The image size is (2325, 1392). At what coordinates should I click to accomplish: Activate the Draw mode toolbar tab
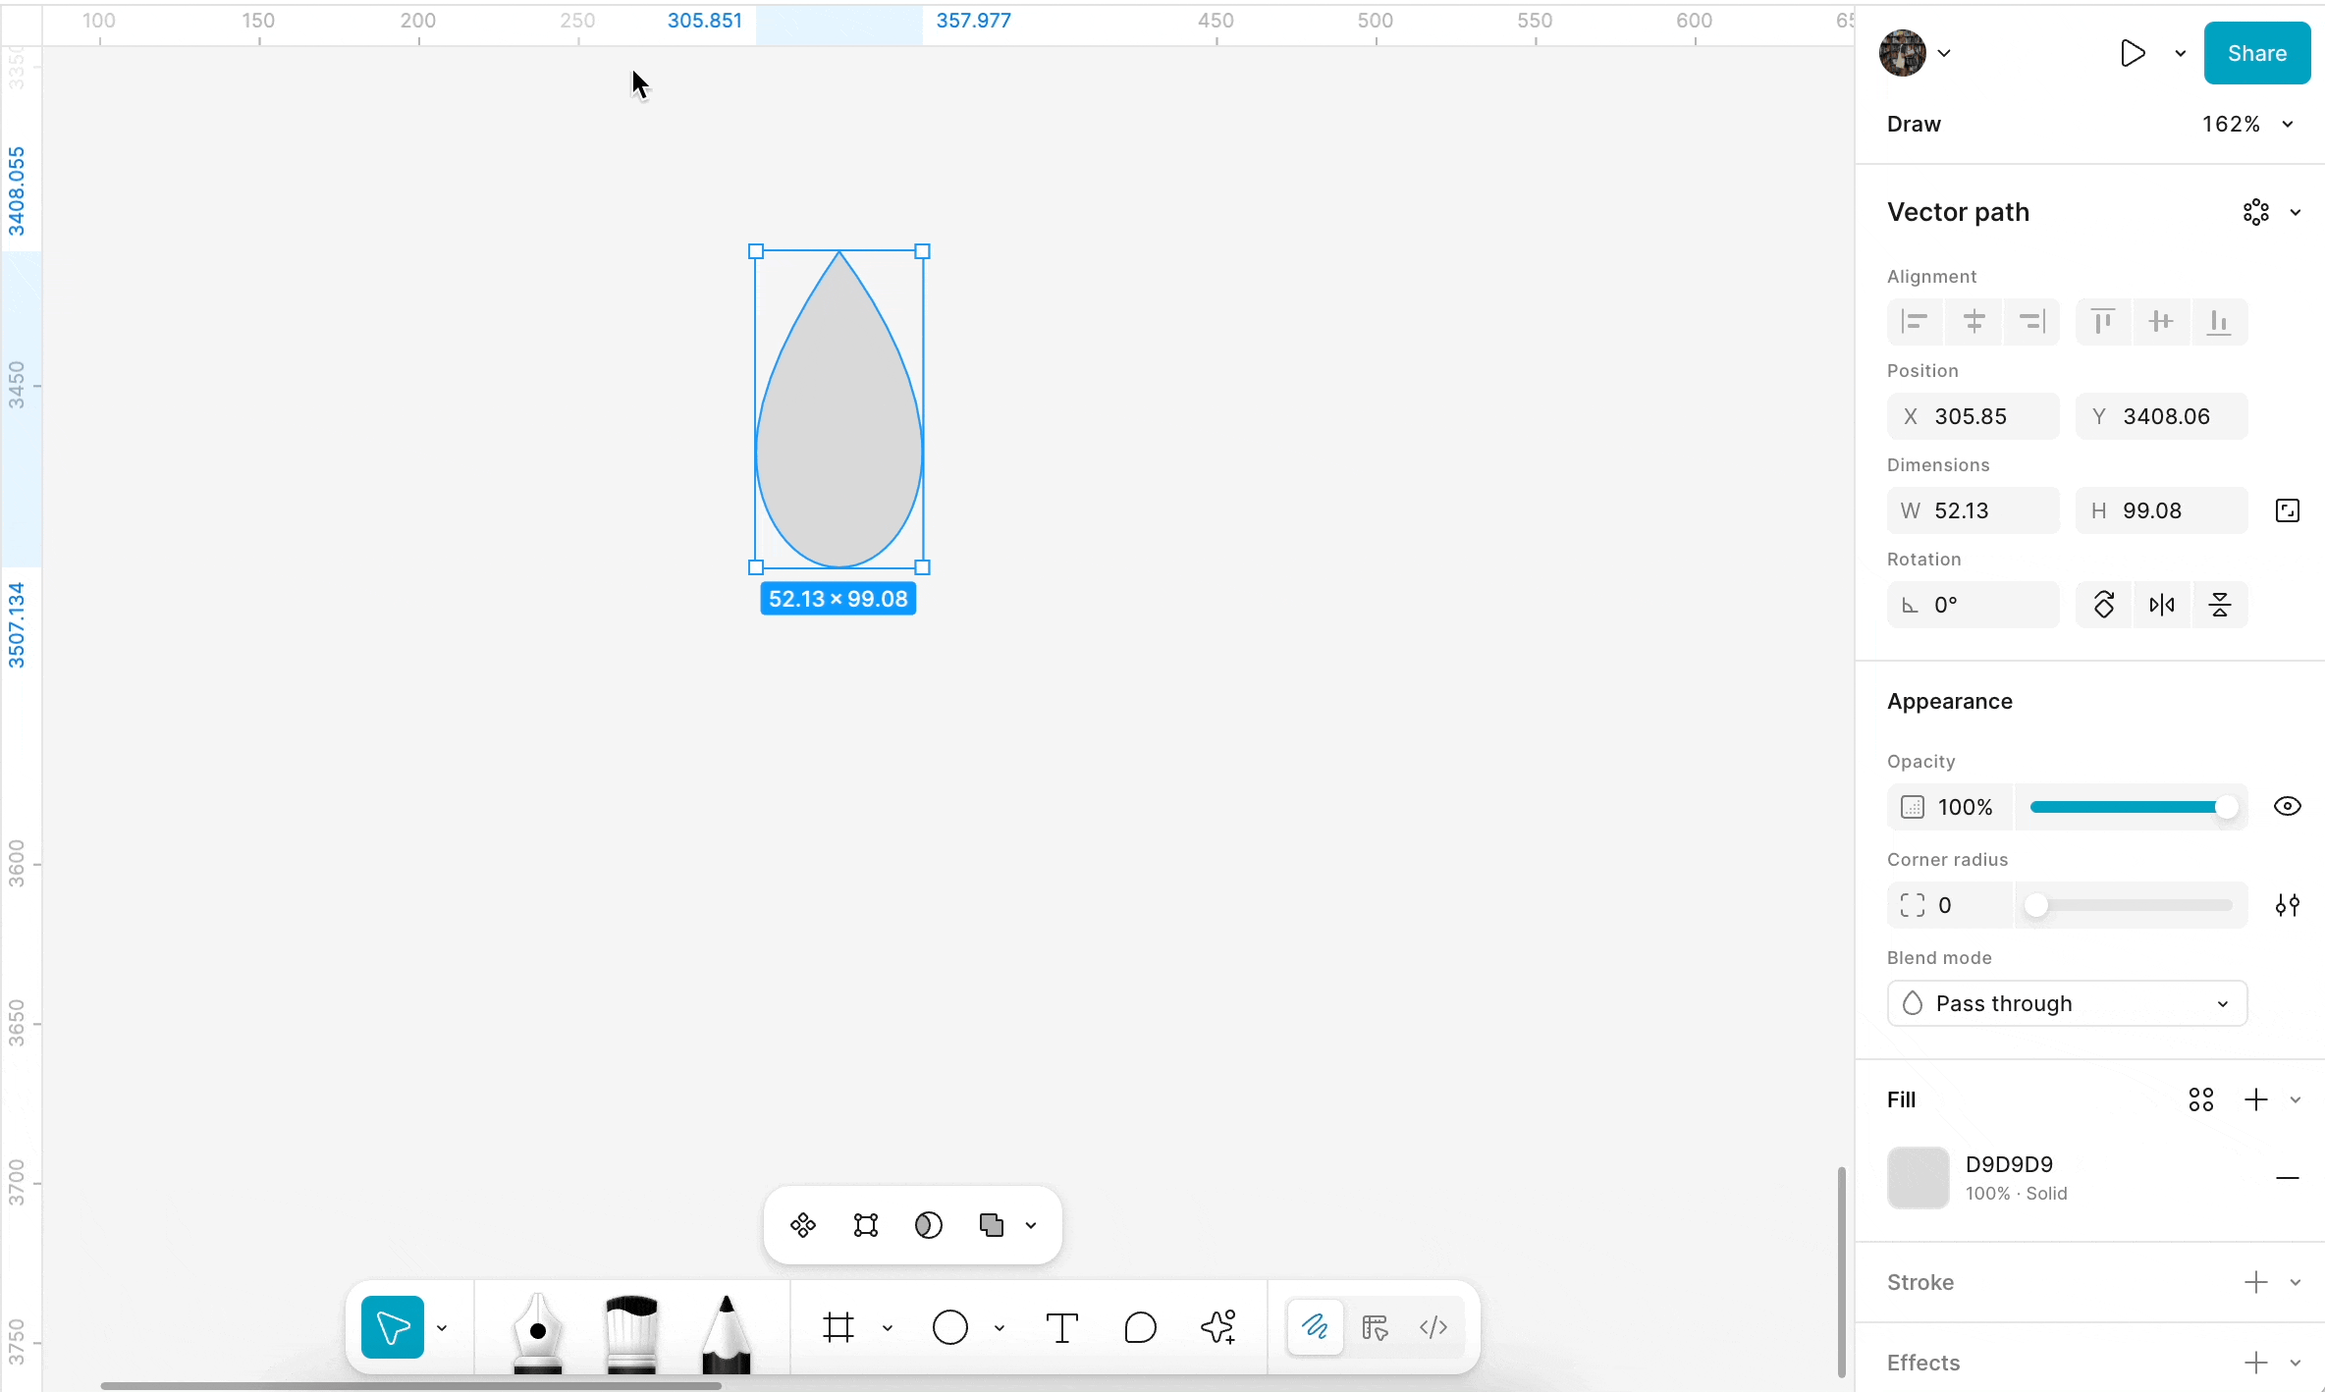point(1315,1328)
